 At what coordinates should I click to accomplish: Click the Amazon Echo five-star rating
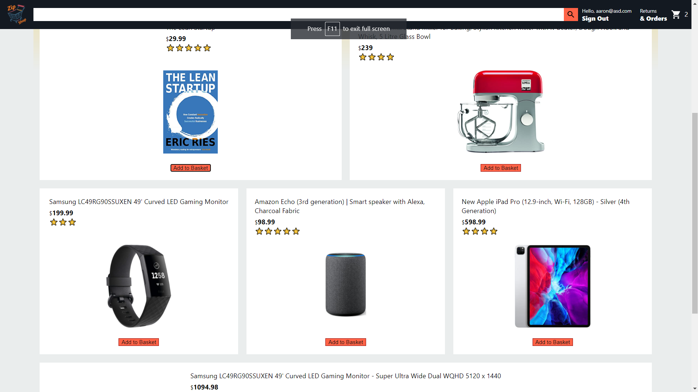point(277,231)
